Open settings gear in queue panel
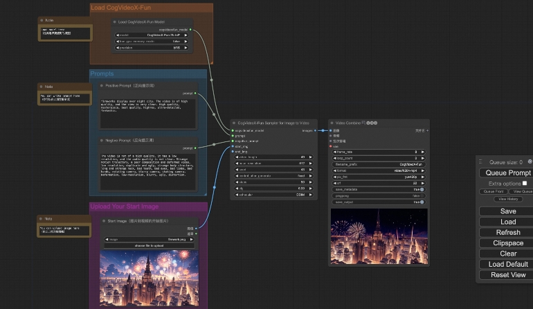This screenshot has width=533, height=309. (530, 161)
